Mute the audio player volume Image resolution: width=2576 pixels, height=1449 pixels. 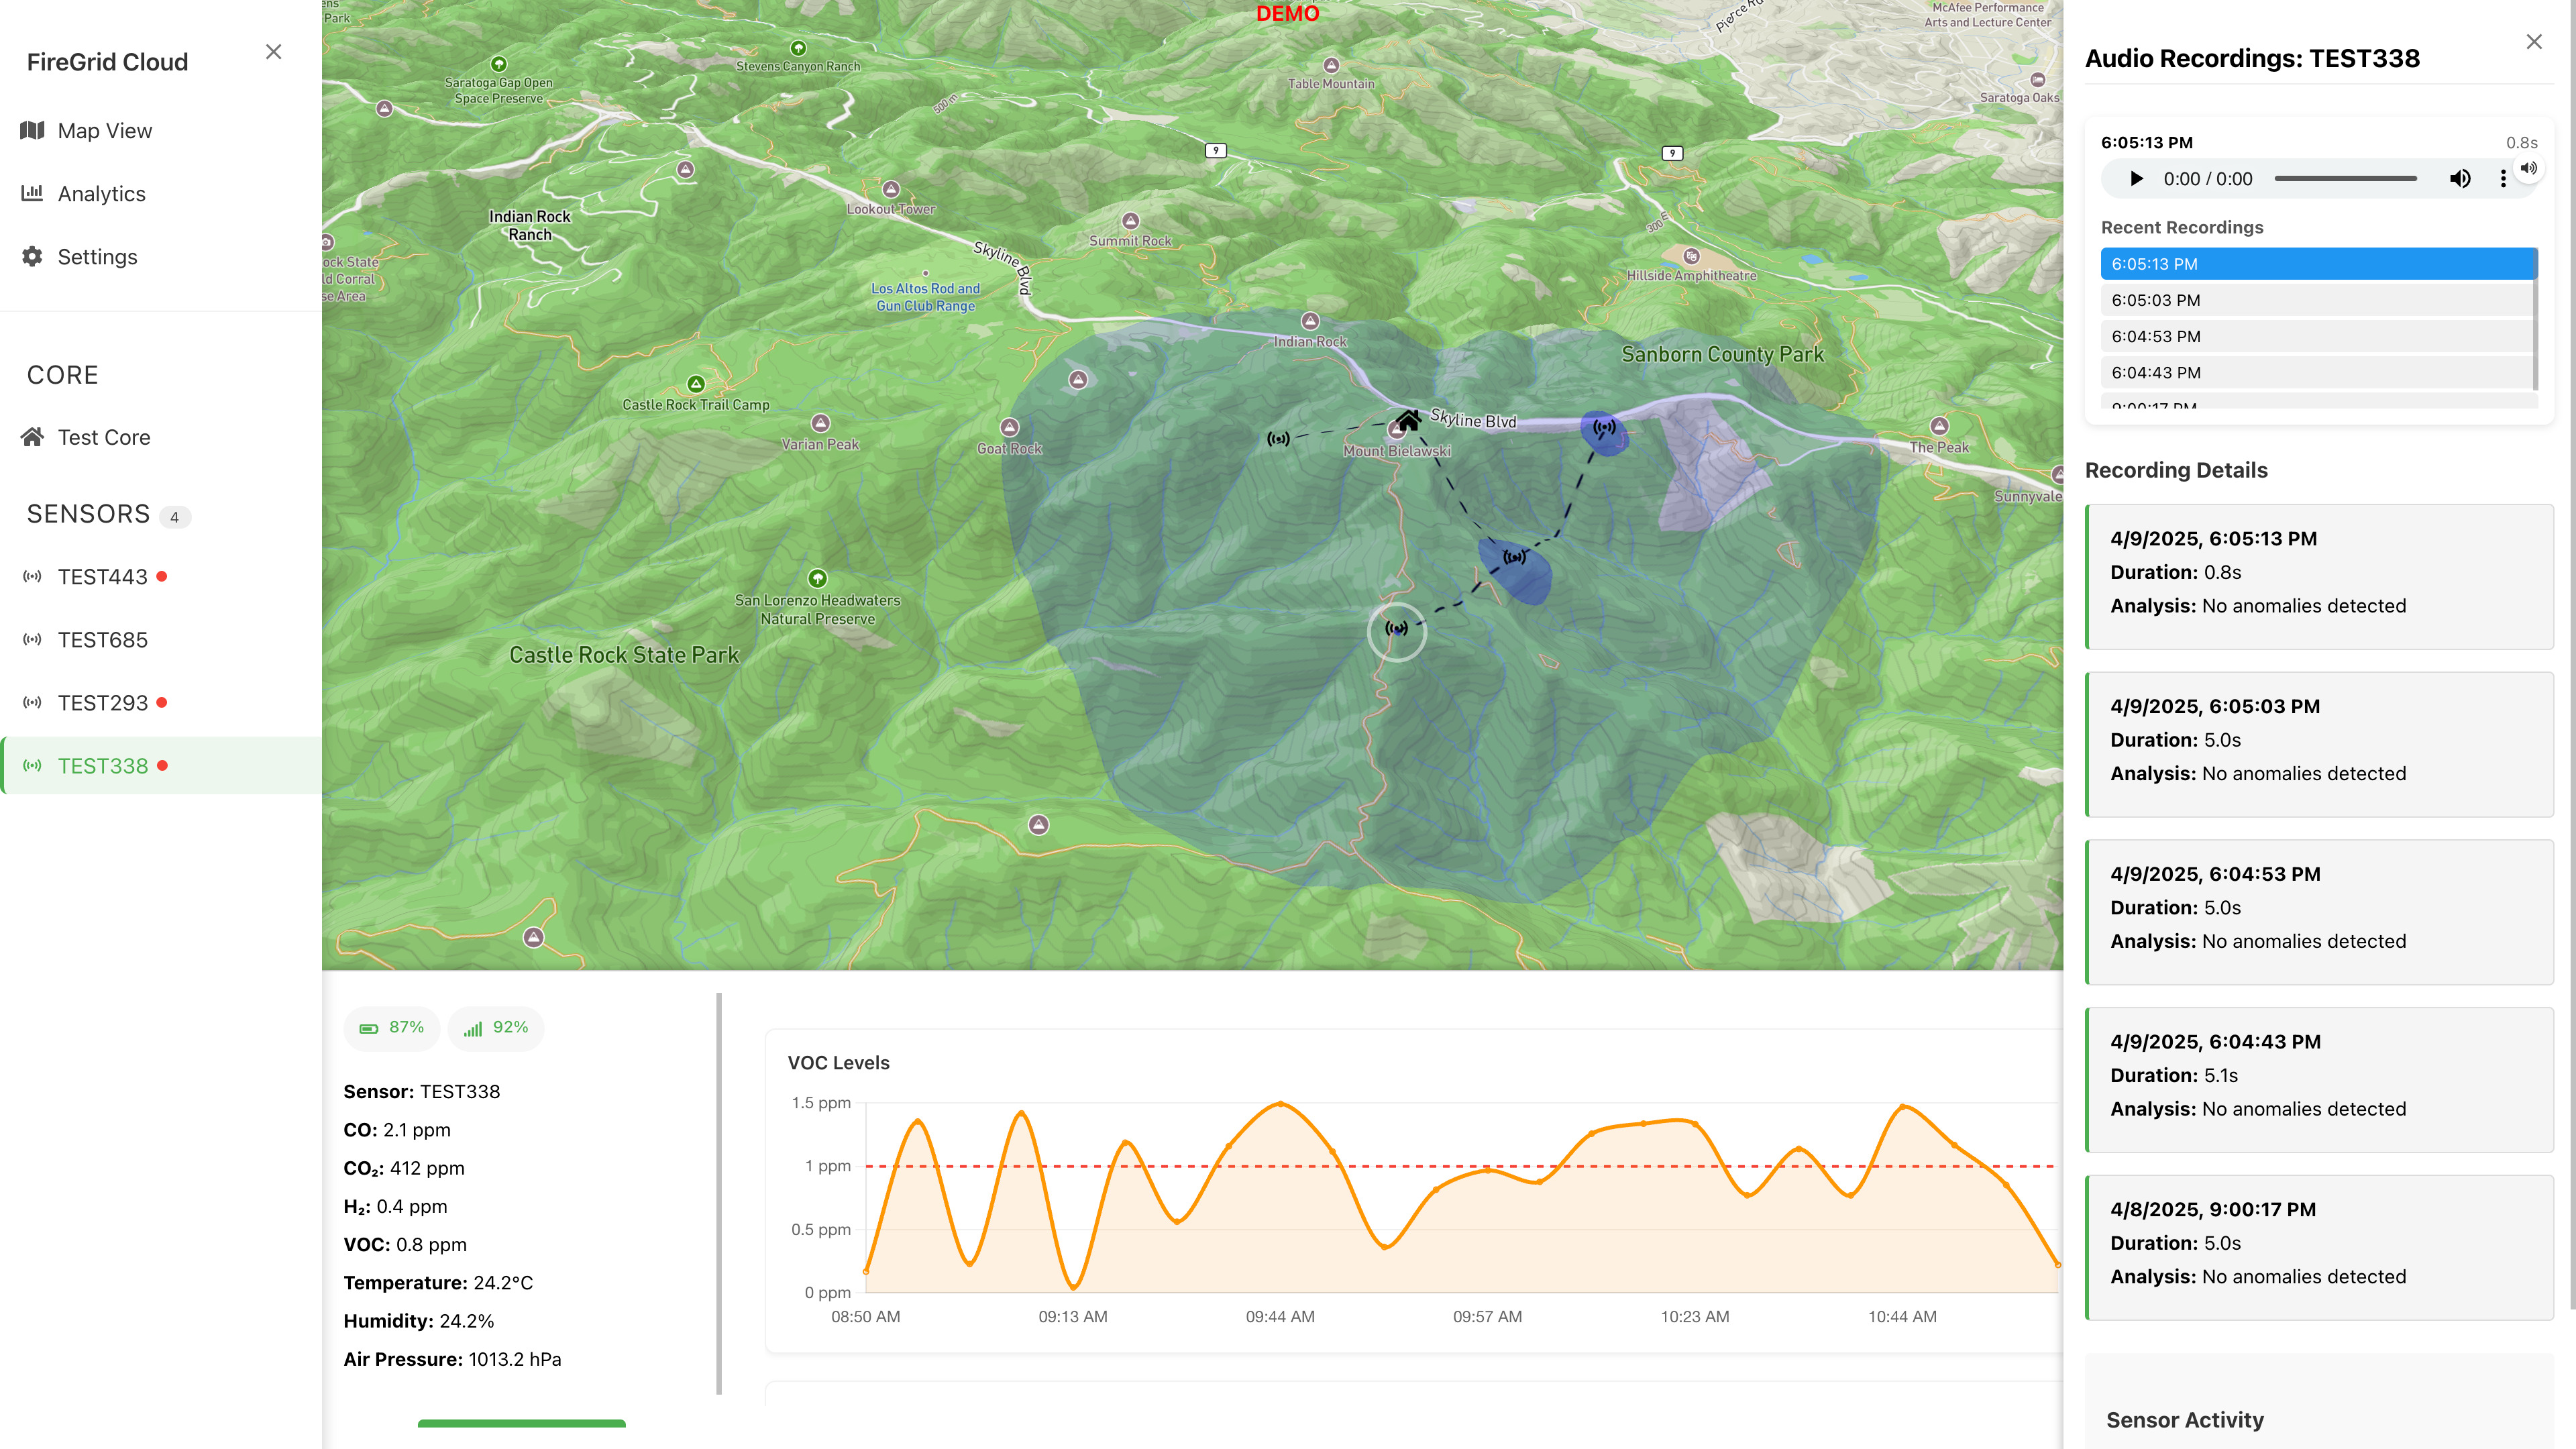(x=2459, y=179)
